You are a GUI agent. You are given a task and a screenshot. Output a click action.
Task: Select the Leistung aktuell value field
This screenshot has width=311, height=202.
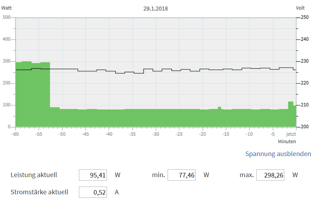[93, 175]
